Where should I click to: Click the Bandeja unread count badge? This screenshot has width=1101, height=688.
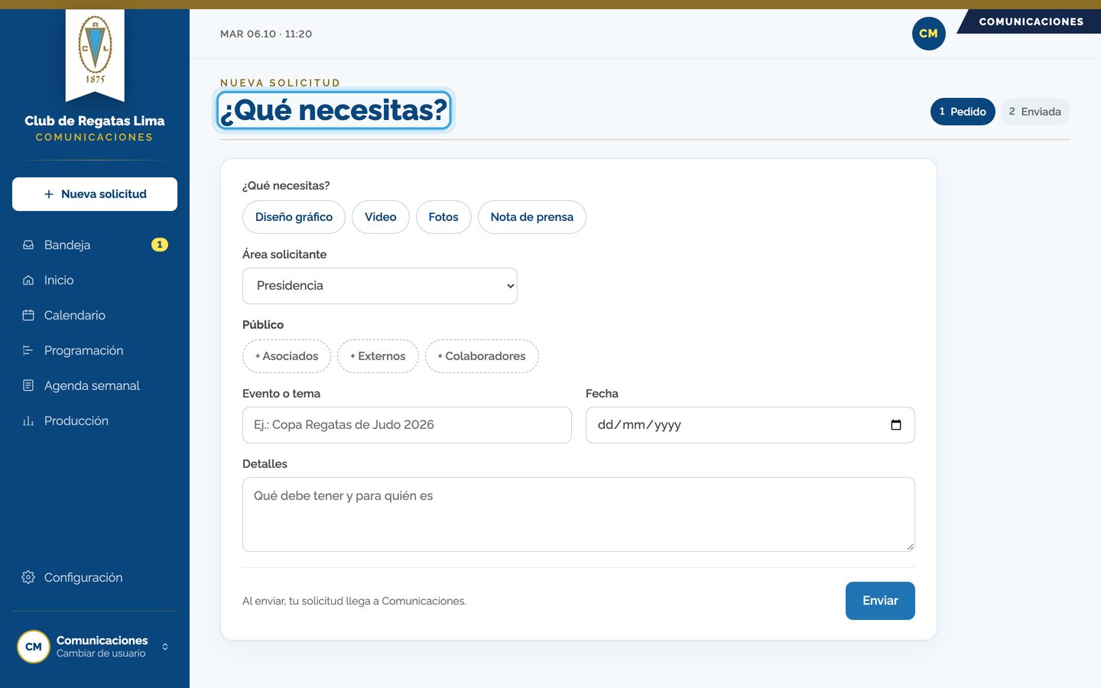pos(160,245)
